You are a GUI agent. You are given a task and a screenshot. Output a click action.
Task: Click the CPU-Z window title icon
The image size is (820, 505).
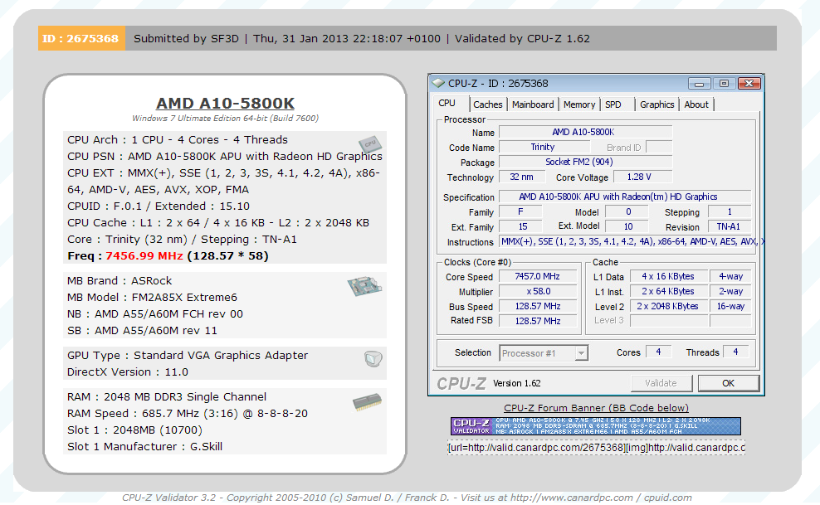coord(438,83)
